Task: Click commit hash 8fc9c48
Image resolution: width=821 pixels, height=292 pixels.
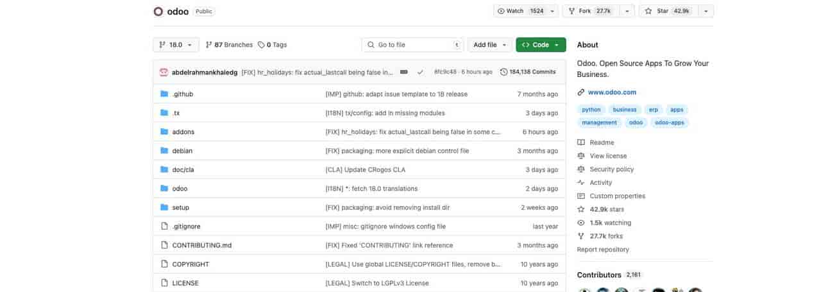Action: pos(445,72)
